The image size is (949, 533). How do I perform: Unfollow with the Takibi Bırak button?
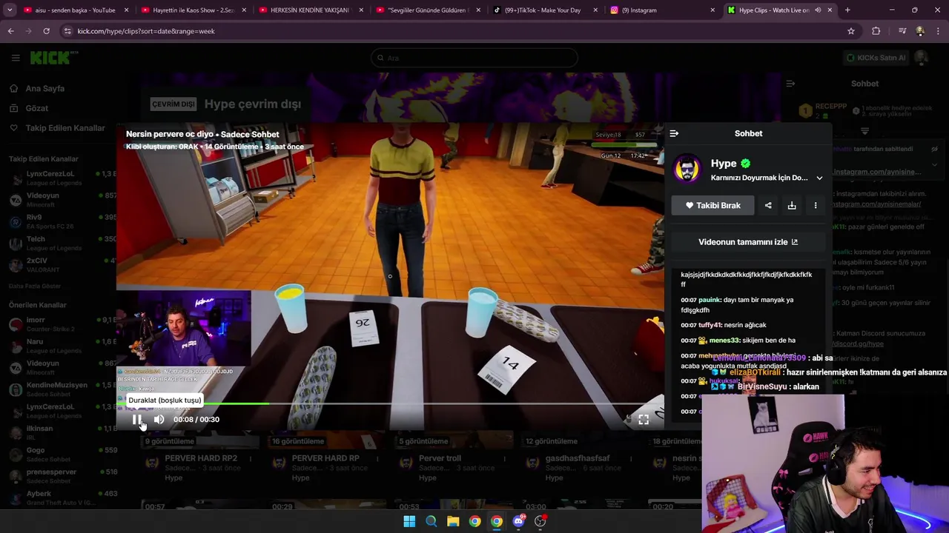tap(712, 205)
